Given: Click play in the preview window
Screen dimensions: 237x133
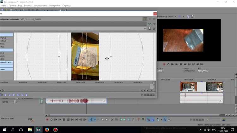Looking at the screenshot, I should 177,64.
